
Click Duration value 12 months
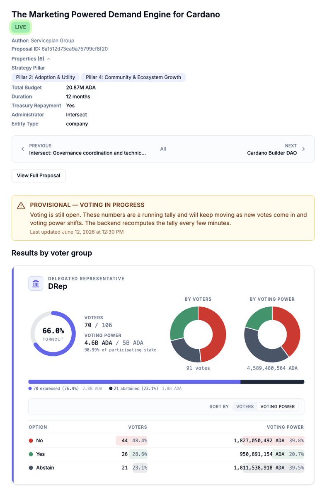78,97
